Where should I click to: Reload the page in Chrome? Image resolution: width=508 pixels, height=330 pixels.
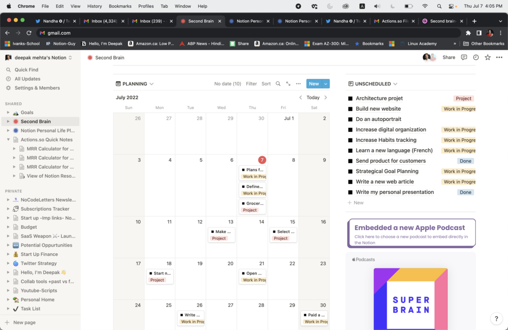coord(29,33)
